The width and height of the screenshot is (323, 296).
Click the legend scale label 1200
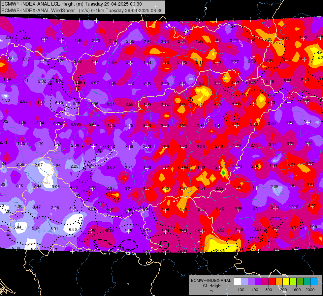coord(282,290)
